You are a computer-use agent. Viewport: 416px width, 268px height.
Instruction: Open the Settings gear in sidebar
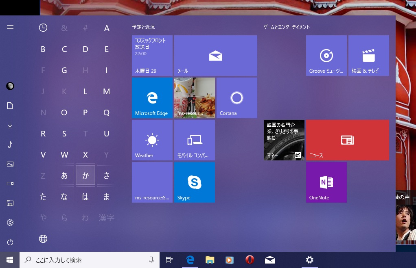pyautogui.click(x=10, y=223)
